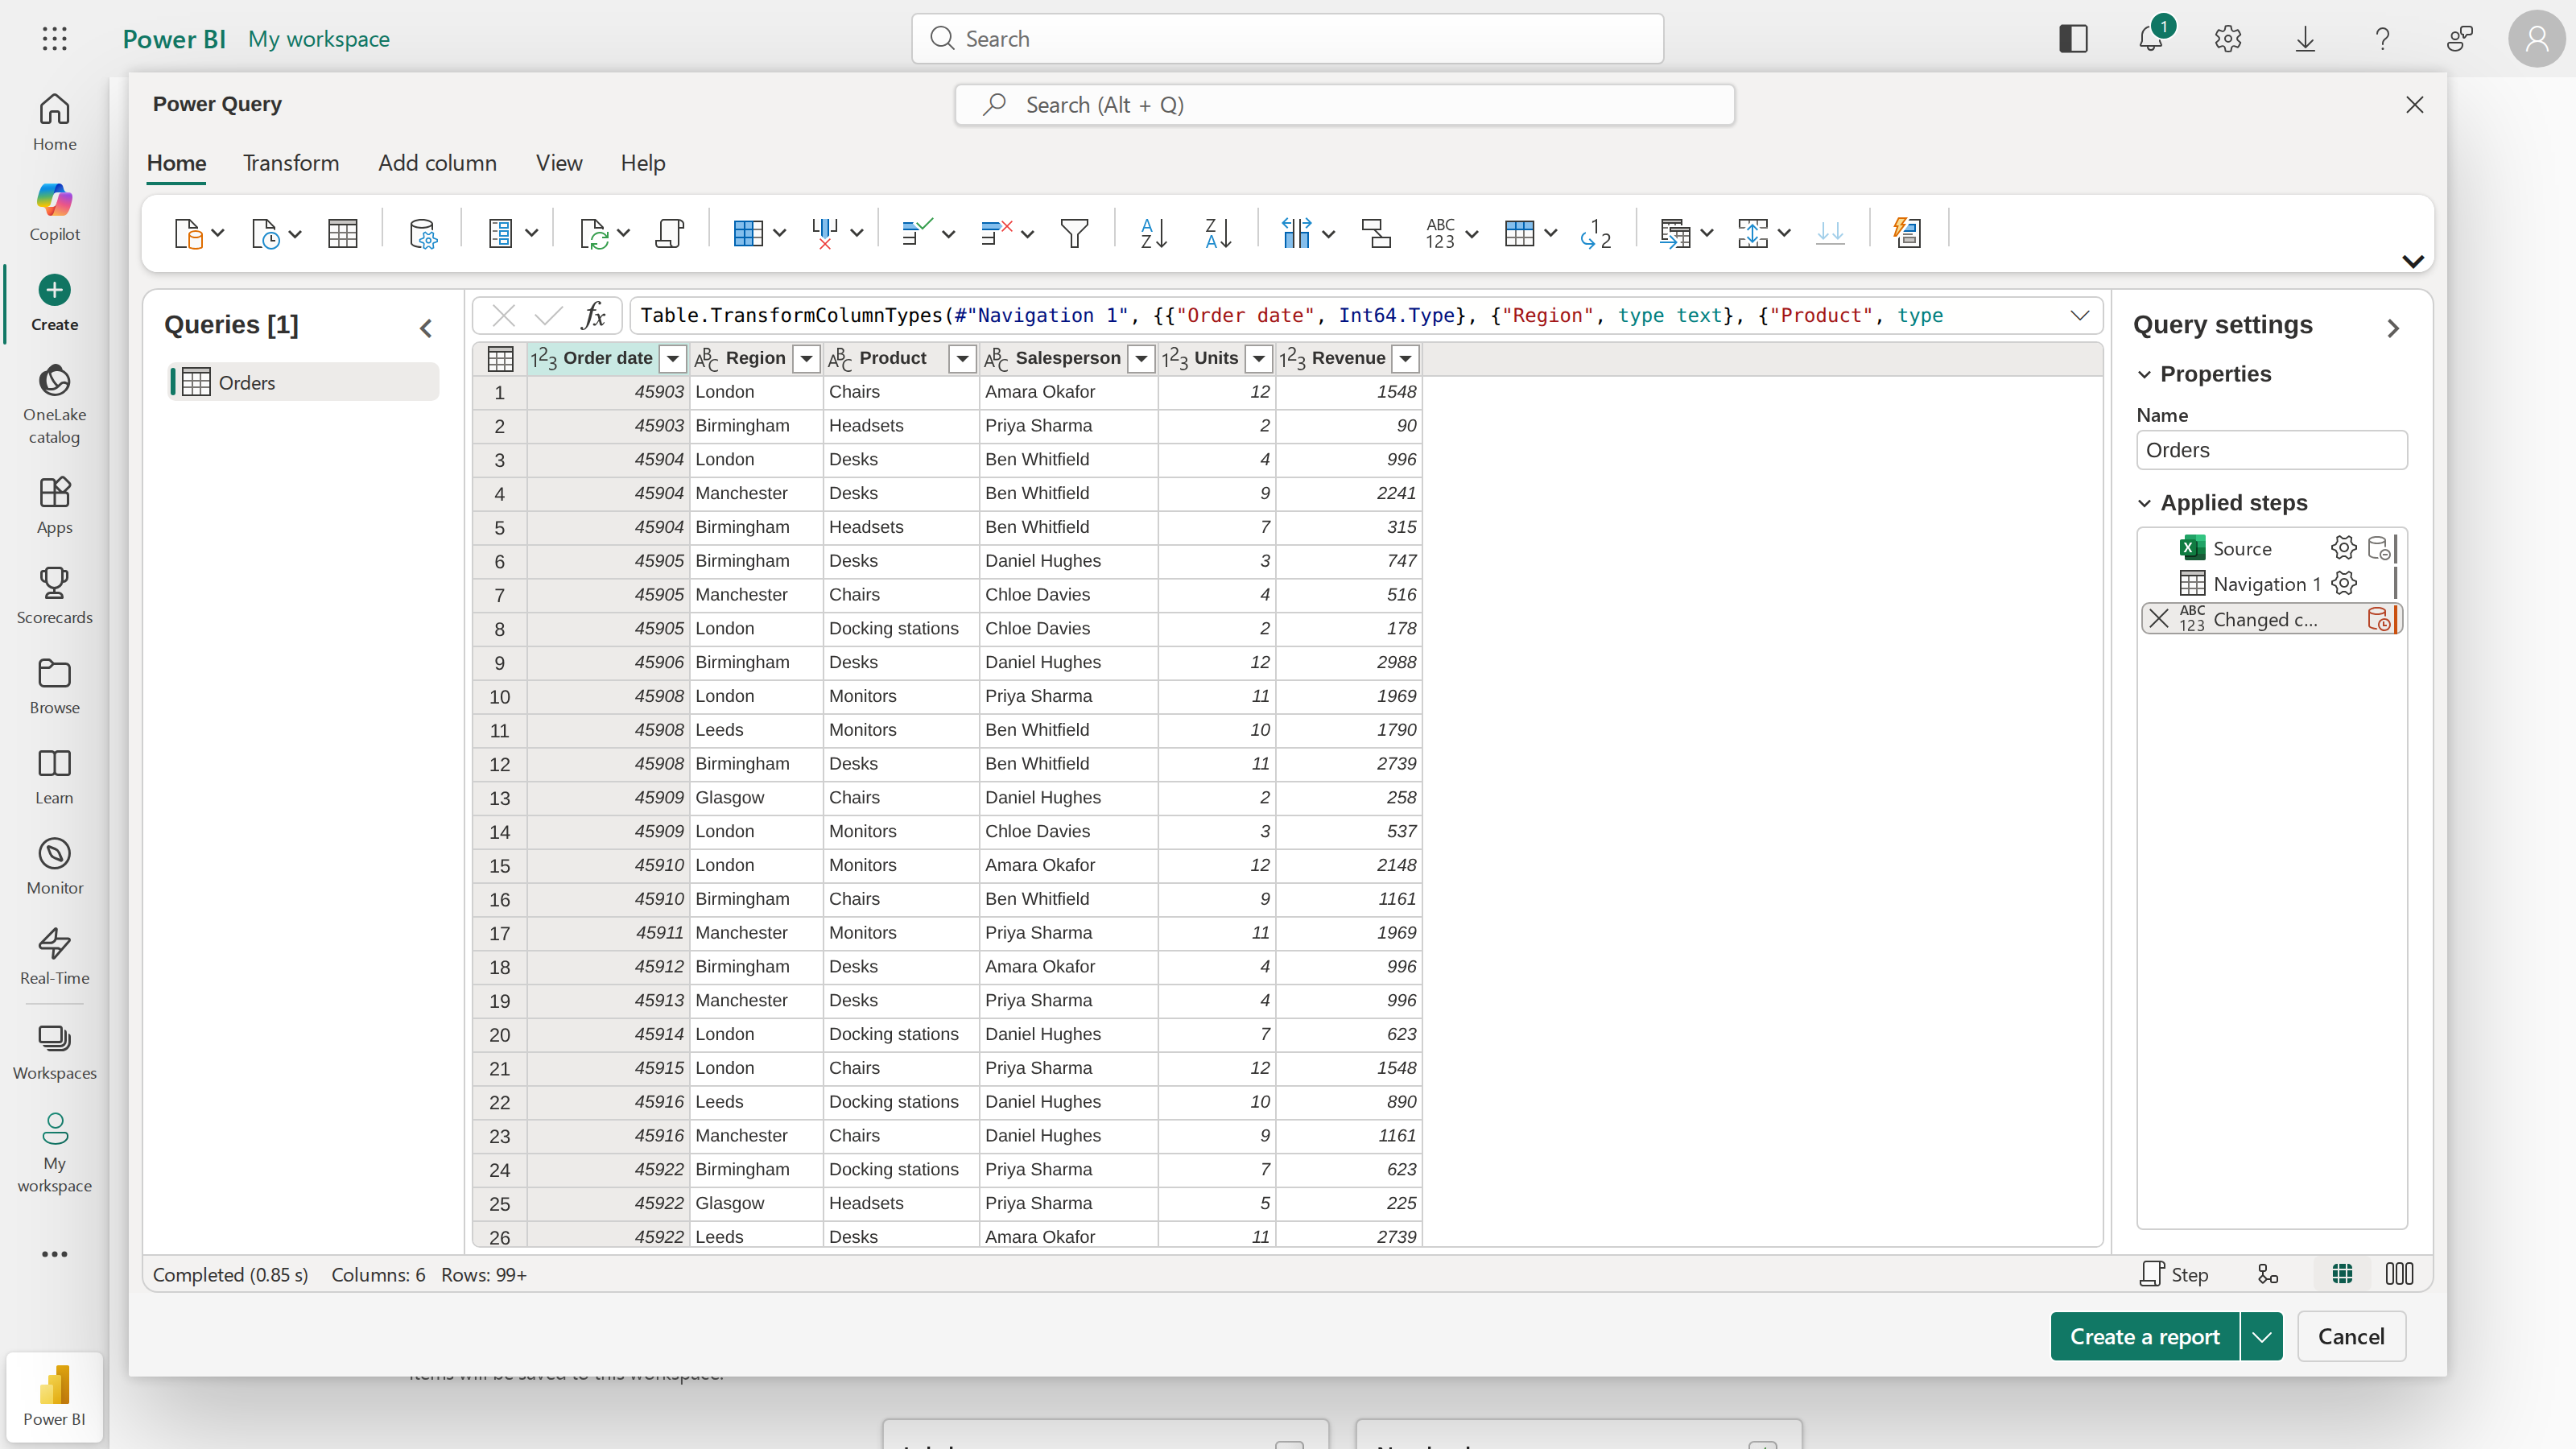
Task: Collapse the Queries pane
Action: (x=426, y=328)
